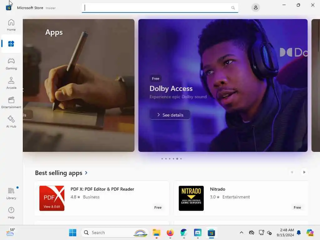Click the Microsoft Store logo icon
The height and width of the screenshot is (240, 320).
point(8,8)
